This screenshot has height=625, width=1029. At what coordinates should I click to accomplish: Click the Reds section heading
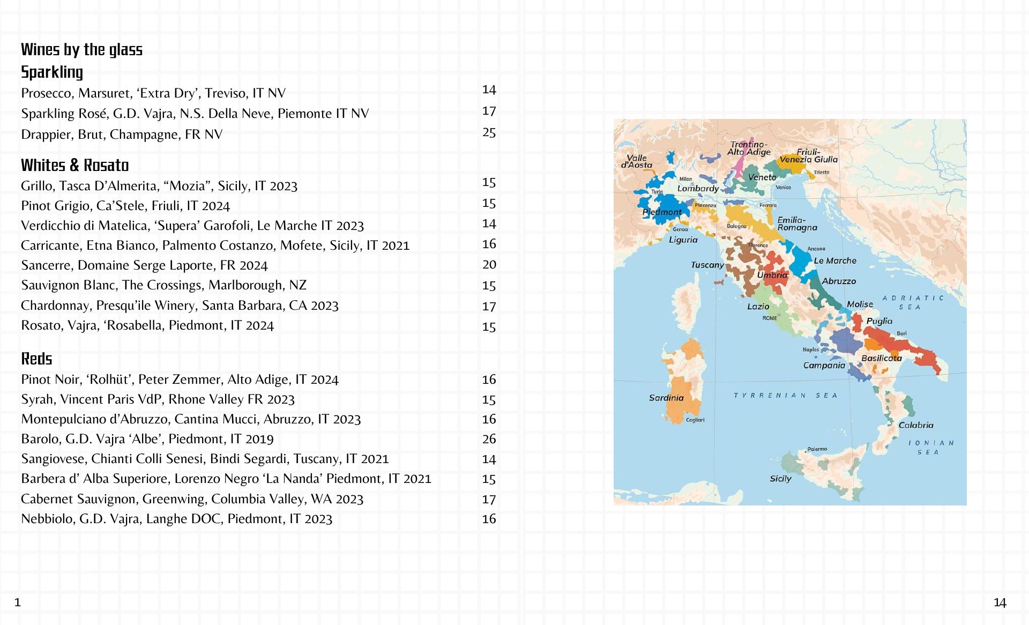tap(36, 359)
